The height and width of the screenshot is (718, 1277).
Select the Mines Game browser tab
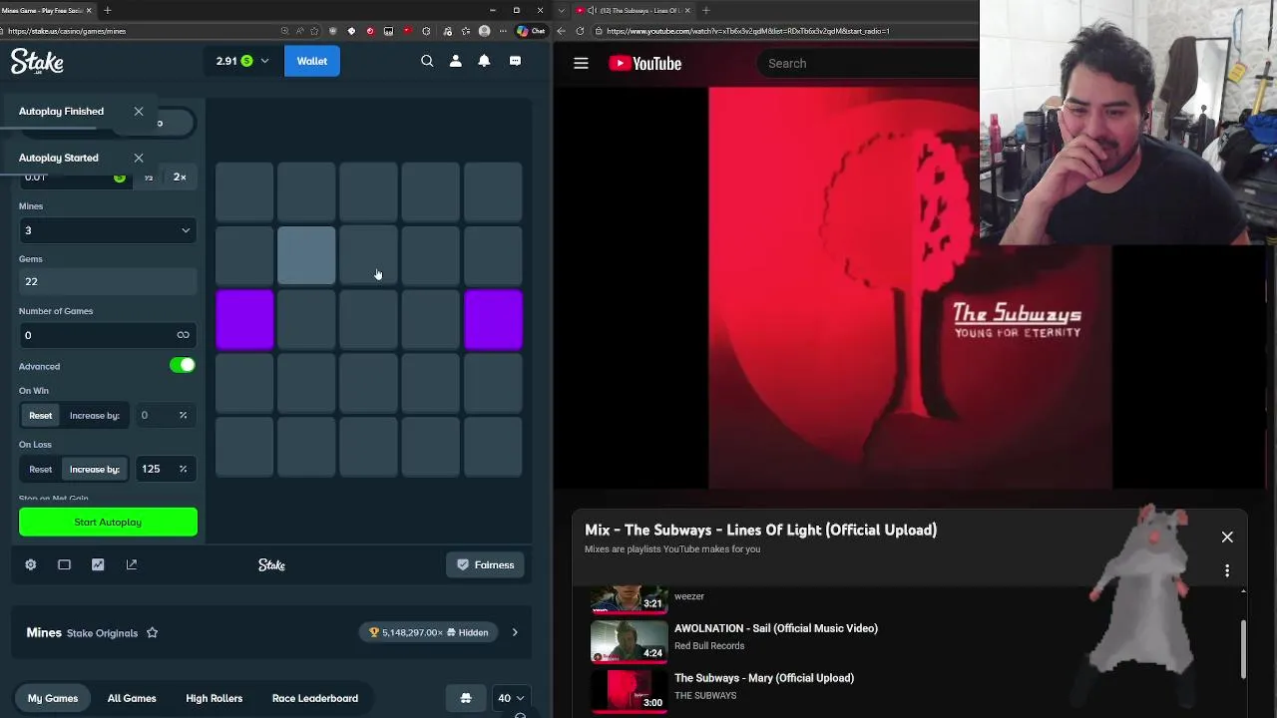(x=47, y=10)
